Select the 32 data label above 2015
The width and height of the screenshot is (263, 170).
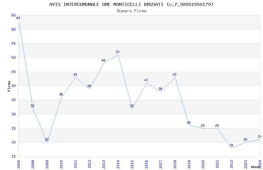coord(132,106)
